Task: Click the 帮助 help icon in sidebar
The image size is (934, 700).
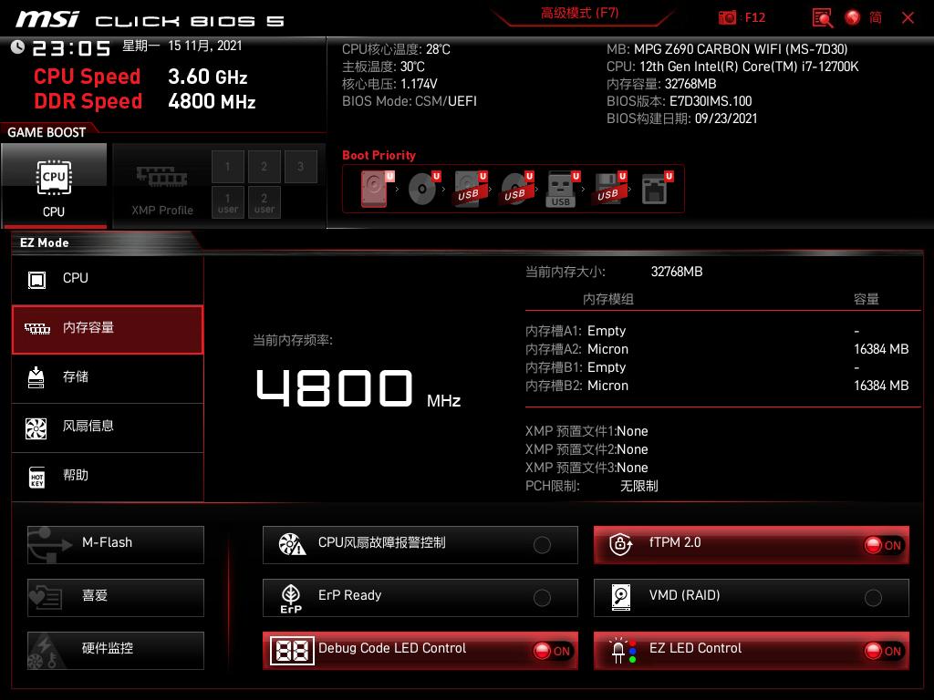Action: pos(36,477)
